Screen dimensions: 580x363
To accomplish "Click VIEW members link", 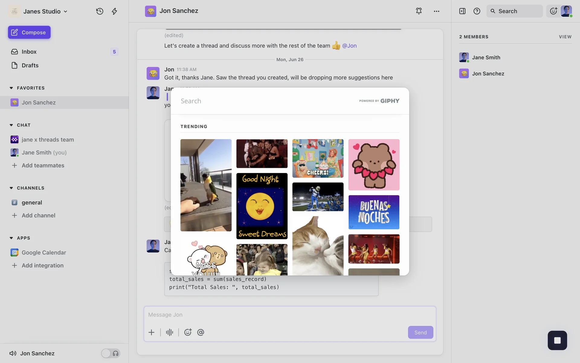I will (x=565, y=37).
